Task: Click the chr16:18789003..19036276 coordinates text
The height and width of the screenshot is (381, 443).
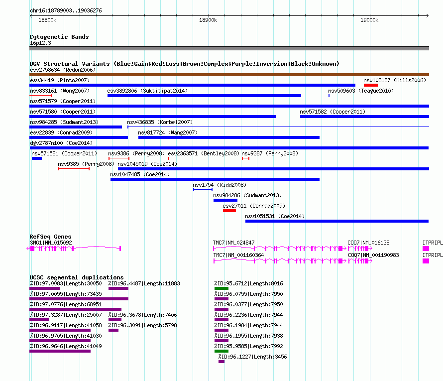Action: pos(66,10)
